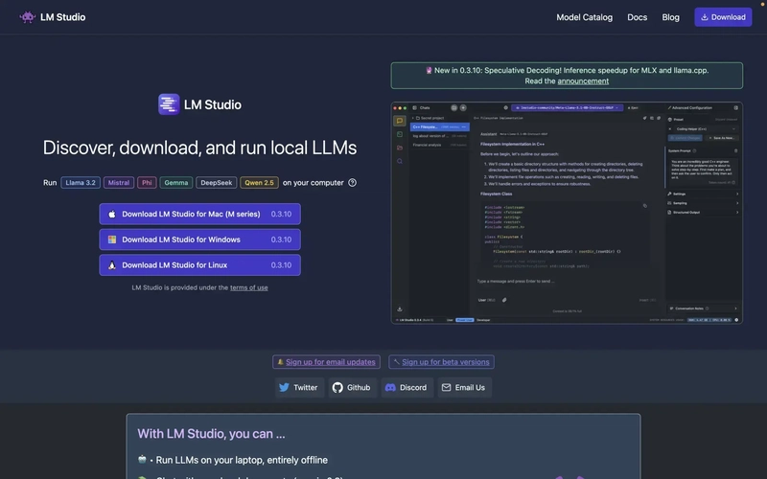This screenshot has width=767, height=479.
Task: Select the Llama 3.2 model tag
Action: (81, 183)
